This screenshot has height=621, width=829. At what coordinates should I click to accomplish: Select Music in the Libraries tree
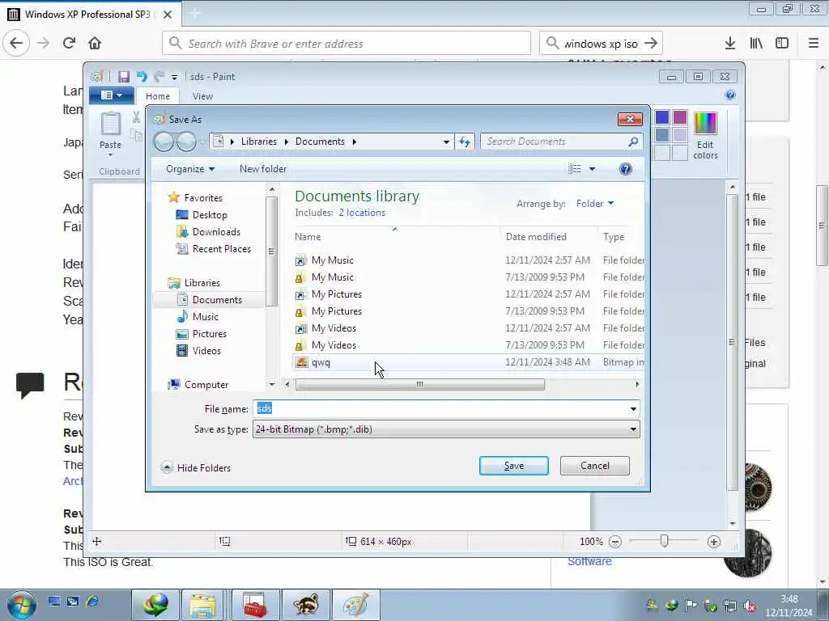pyautogui.click(x=205, y=317)
